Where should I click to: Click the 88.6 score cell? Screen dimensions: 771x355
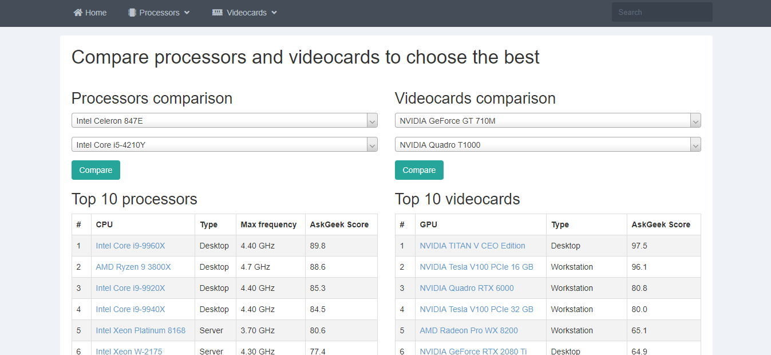pos(341,267)
